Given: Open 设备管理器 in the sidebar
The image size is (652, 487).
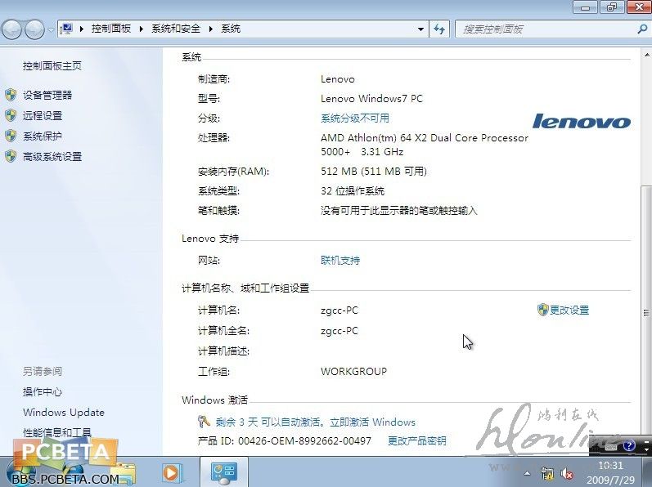Looking at the screenshot, I should click(x=47, y=95).
